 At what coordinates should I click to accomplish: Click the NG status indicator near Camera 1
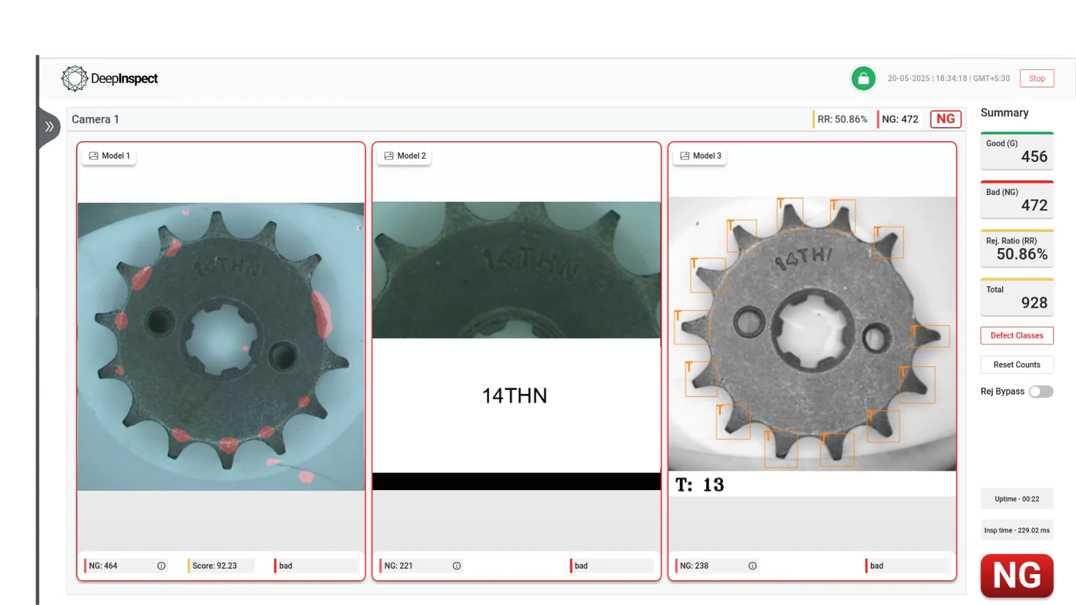click(x=945, y=119)
